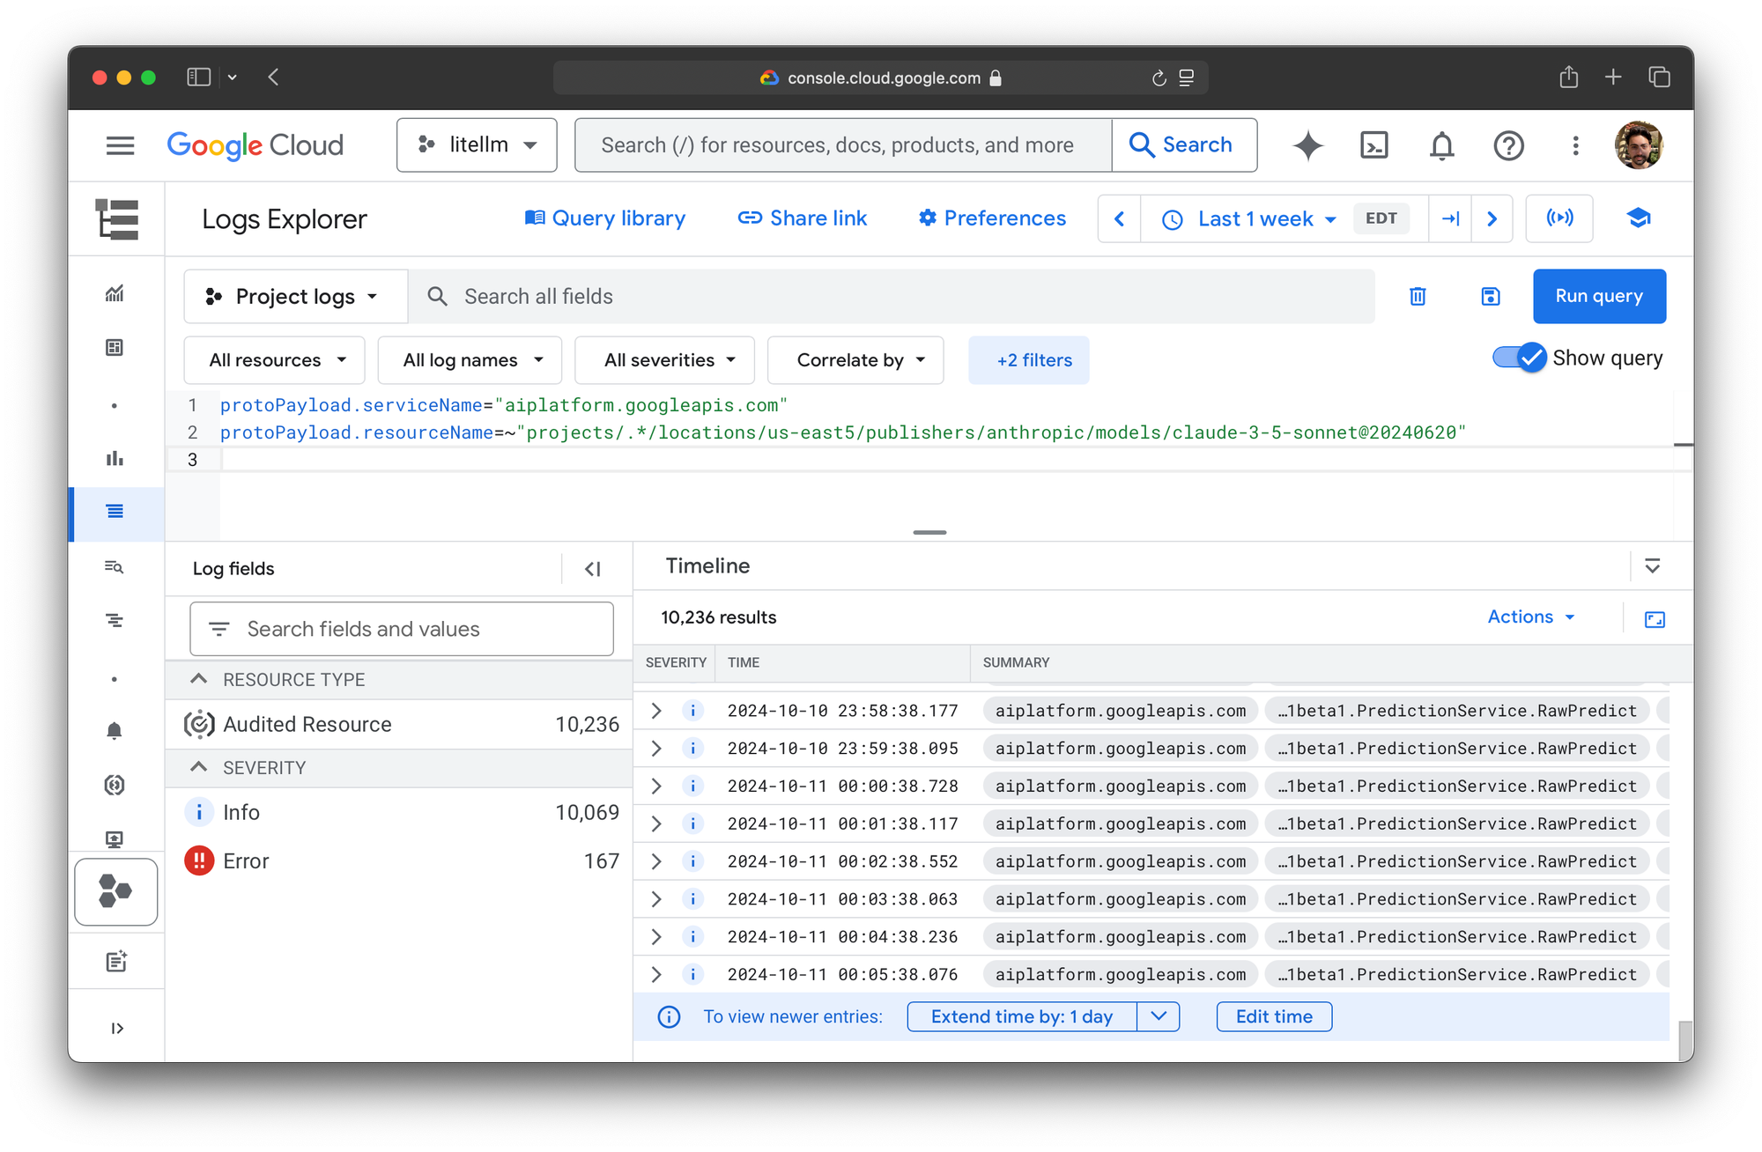1762x1152 pixels.
Task: Open the Last 1 week time range
Action: coord(1255,218)
